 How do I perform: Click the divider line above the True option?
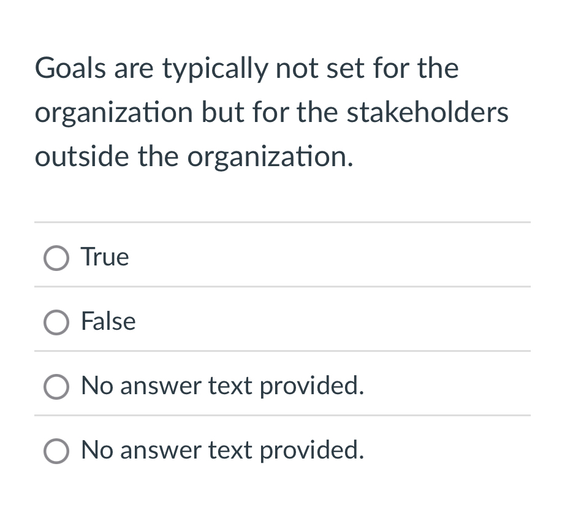tap(282, 223)
